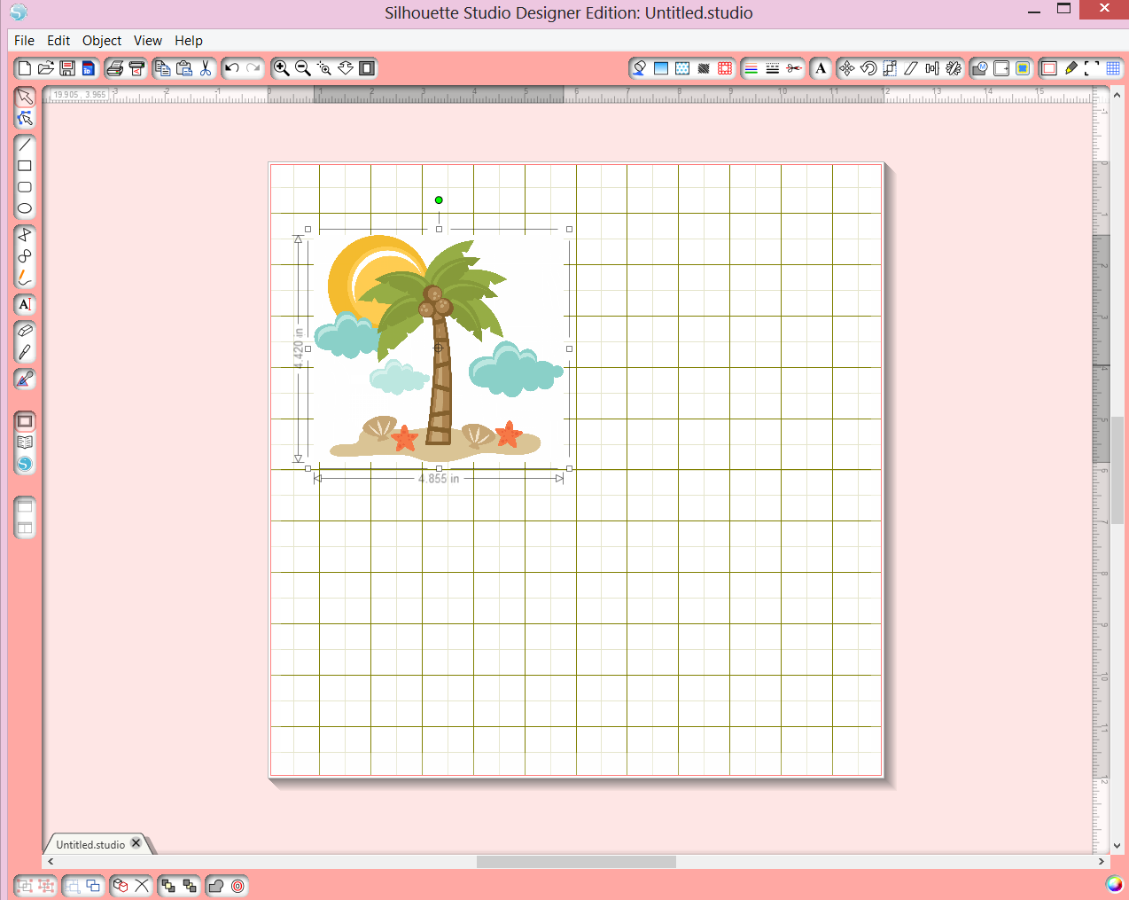Open the color wheel picker

(x=1113, y=884)
